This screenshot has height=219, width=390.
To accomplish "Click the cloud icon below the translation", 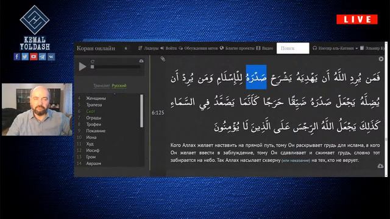I will [x=380, y=165].
